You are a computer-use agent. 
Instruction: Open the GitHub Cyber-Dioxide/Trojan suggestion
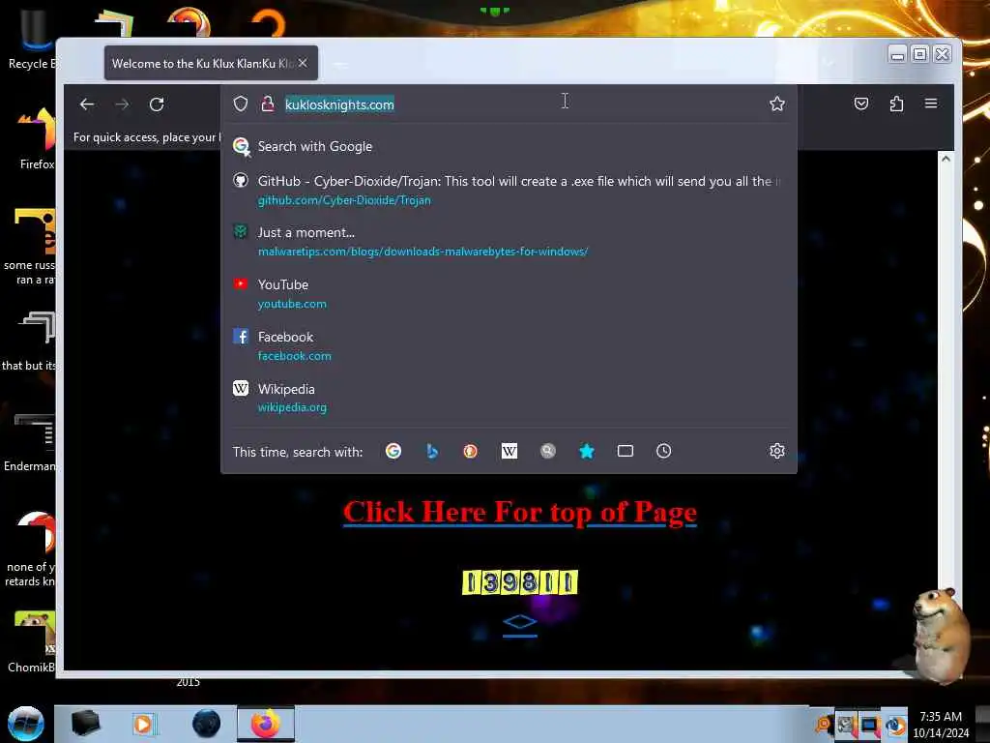coord(509,191)
